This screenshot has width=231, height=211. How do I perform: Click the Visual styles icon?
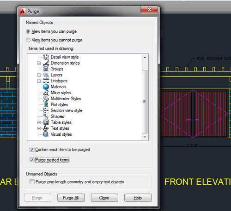(x=46, y=134)
